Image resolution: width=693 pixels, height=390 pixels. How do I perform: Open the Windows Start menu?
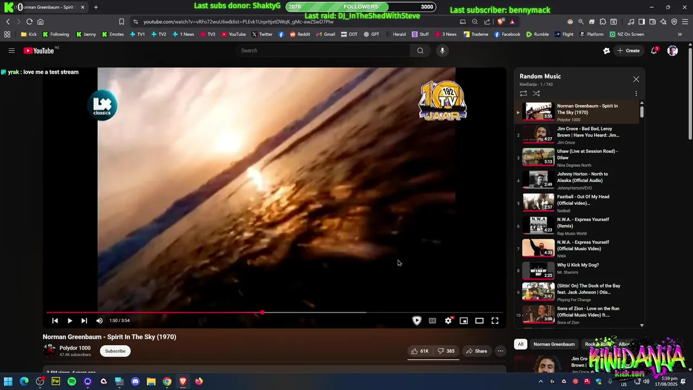(8, 381)
